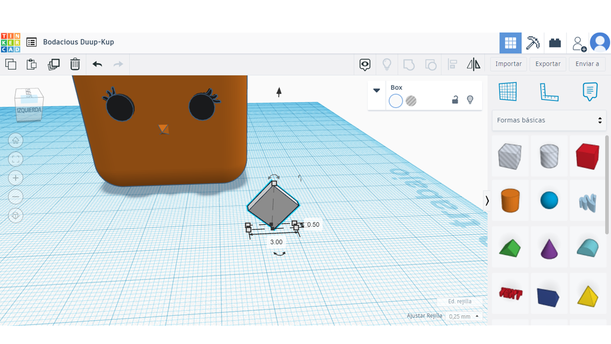Click the Align tool icon

click(x=453, y=64)
